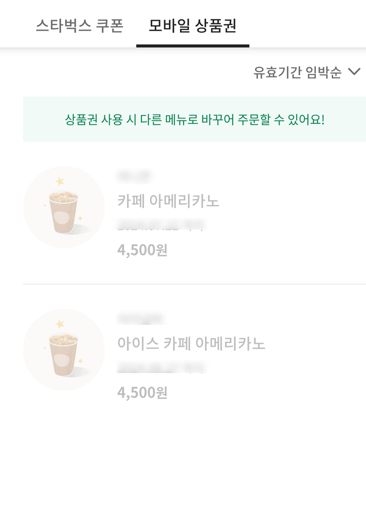
Task: Select the 모바일 상품권 tab
Action: point(192,26)
